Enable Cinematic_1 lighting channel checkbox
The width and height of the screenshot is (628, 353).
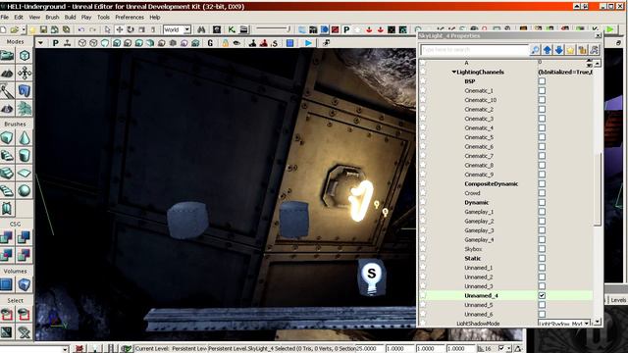(542, 90)
